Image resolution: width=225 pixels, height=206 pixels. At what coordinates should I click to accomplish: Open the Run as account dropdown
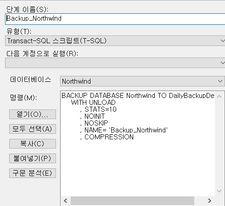(x=115, y=63)
